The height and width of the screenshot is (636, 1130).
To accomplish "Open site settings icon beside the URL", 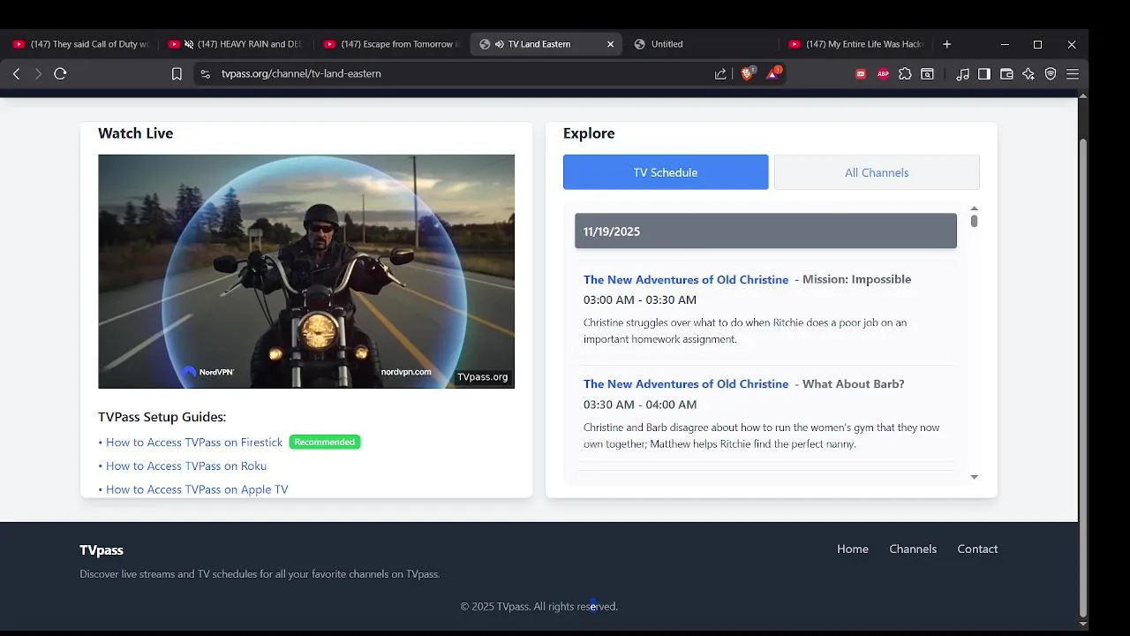I will (x=206, y=74).
